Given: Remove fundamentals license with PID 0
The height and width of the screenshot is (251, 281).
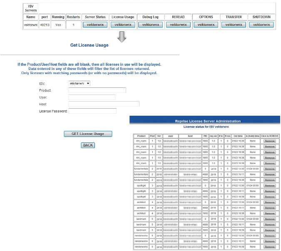Looking at the screenshot, I should pos(269,169).
